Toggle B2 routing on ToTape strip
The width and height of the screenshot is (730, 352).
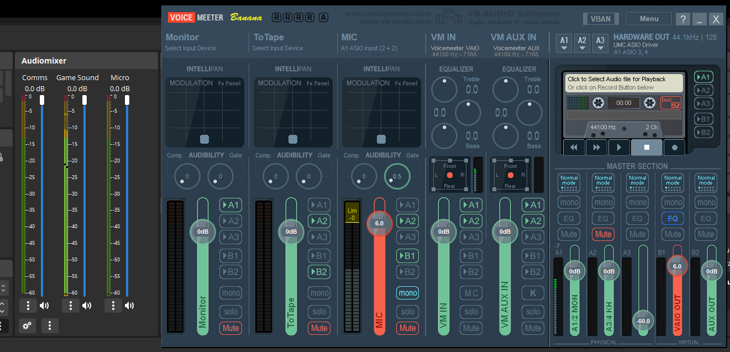pyautogui.click(x=319, y=272)
